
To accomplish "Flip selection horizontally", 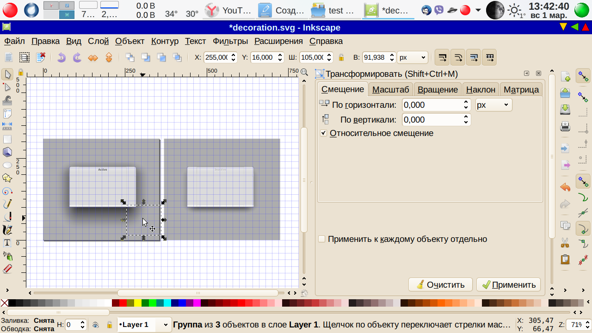I will click(x=93, y=57).
